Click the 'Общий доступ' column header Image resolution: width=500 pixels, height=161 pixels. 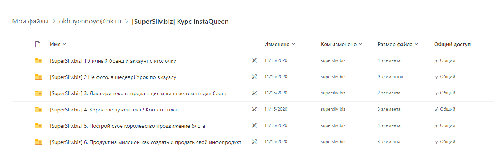click(452, 44)
